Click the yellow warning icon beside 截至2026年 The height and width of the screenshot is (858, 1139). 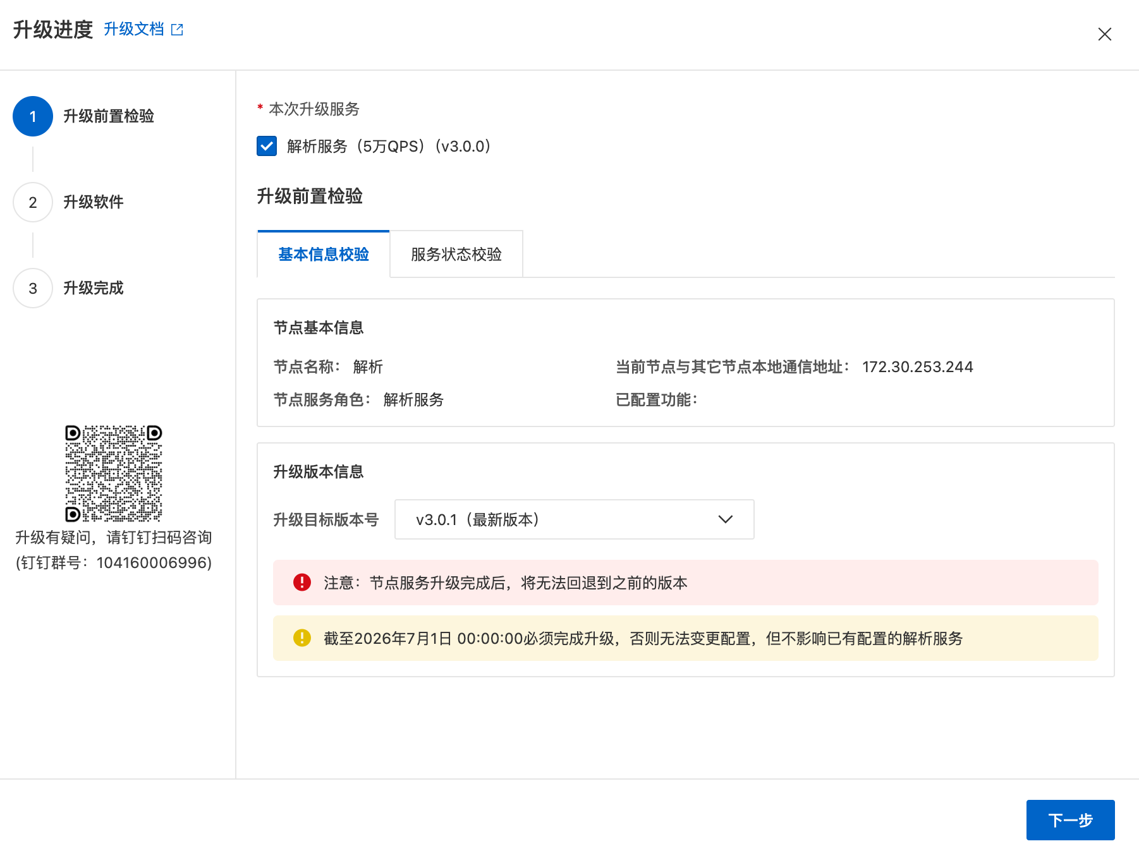point(302,638)
